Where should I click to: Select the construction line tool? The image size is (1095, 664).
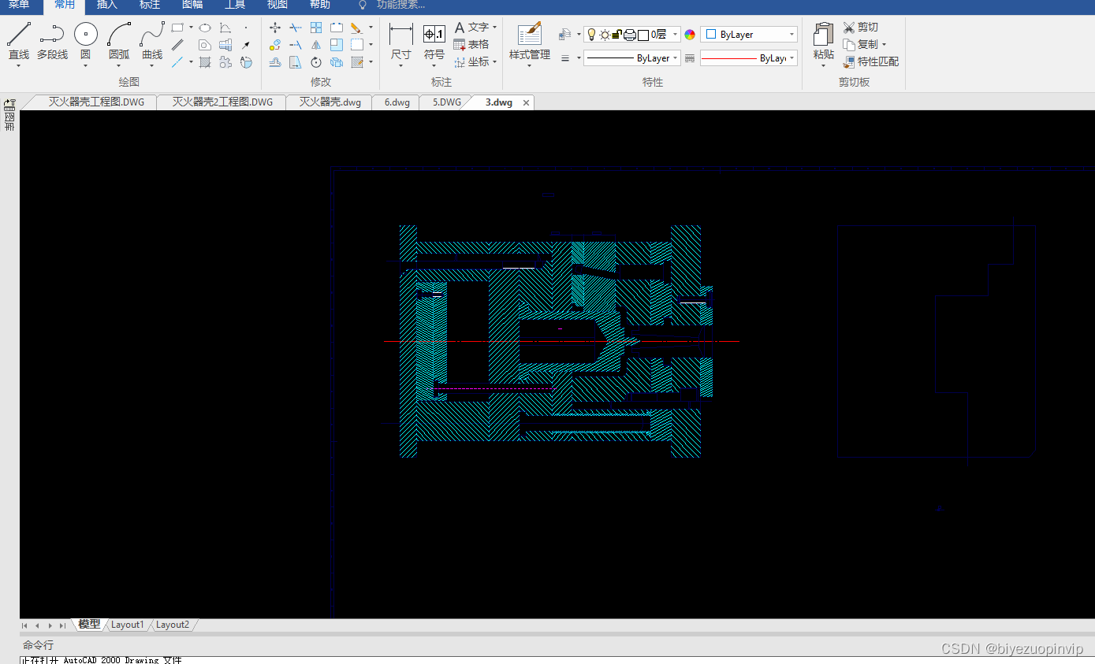(178, 62)
